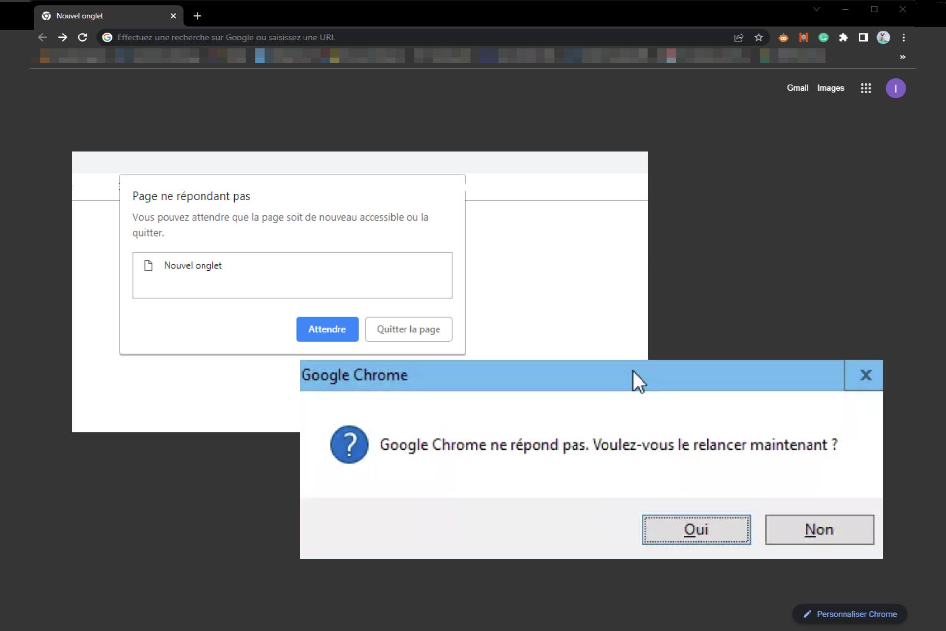946x631 pixels.
Task: Minimize the Chrome window
Action: click(845, 9)
